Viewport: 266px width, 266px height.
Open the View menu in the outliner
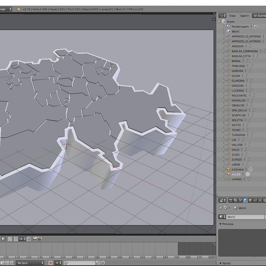point(232,16)
